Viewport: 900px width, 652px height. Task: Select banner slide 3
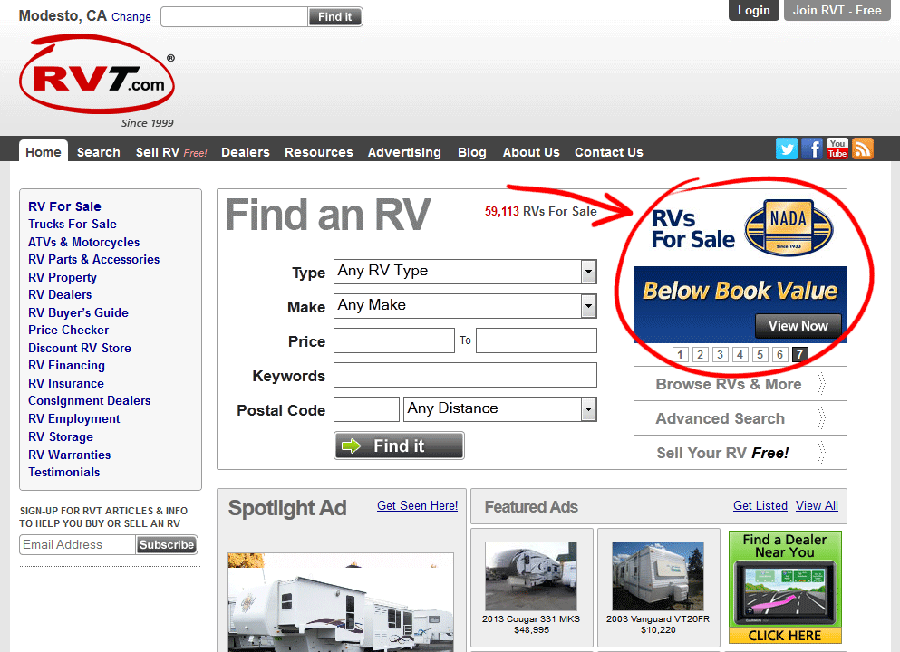coord(720,354)
